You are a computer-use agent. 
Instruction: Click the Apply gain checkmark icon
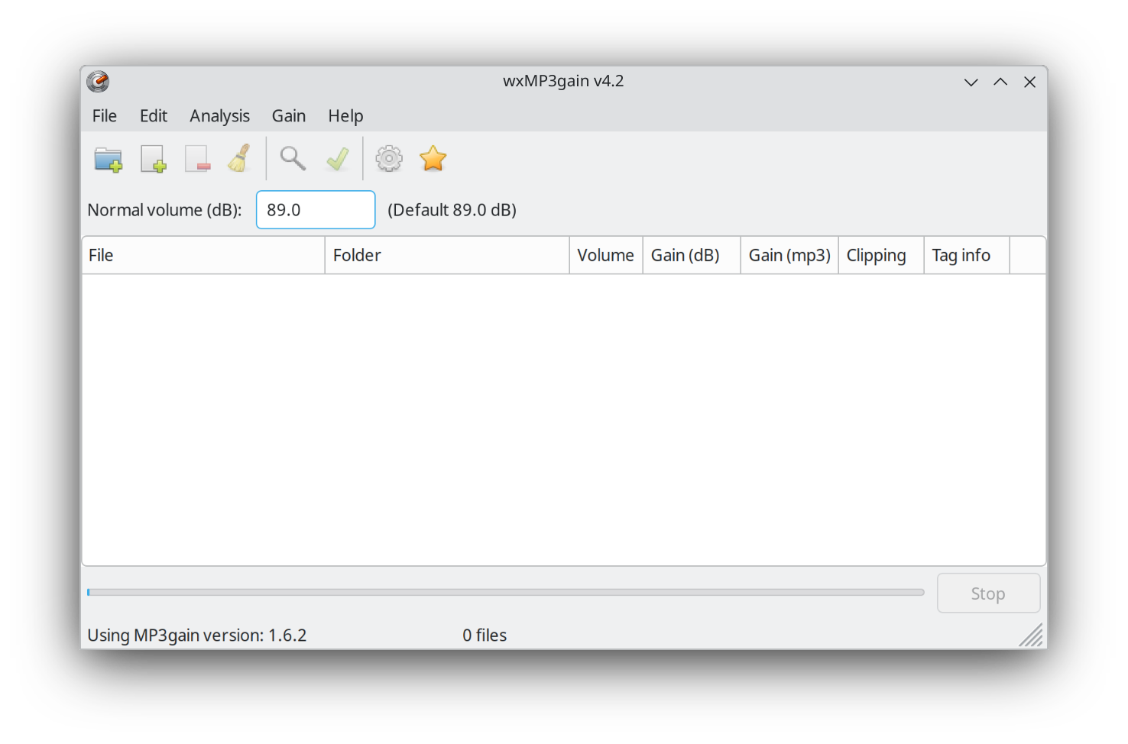point(337,159)
